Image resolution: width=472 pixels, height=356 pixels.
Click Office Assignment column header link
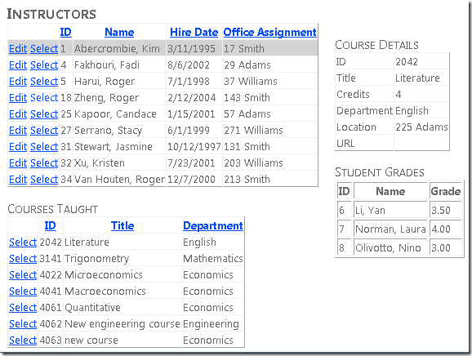(x=269, y=32)
